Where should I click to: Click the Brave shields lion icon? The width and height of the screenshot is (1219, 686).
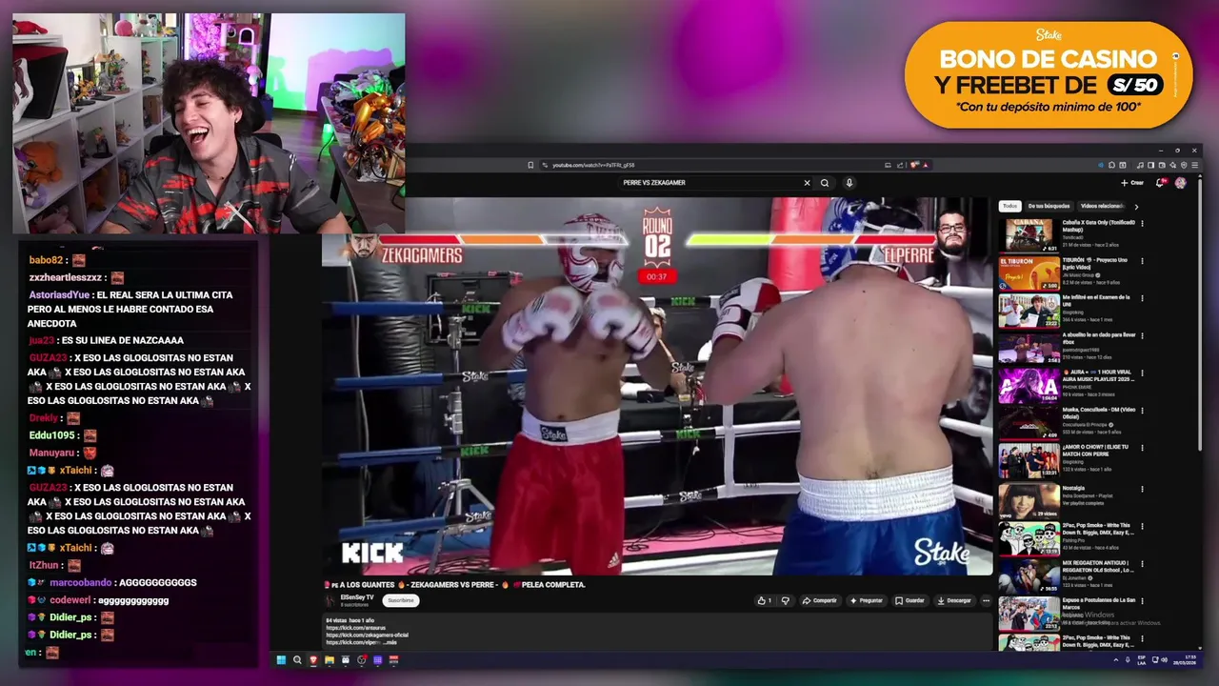click(x=914, y=165)
